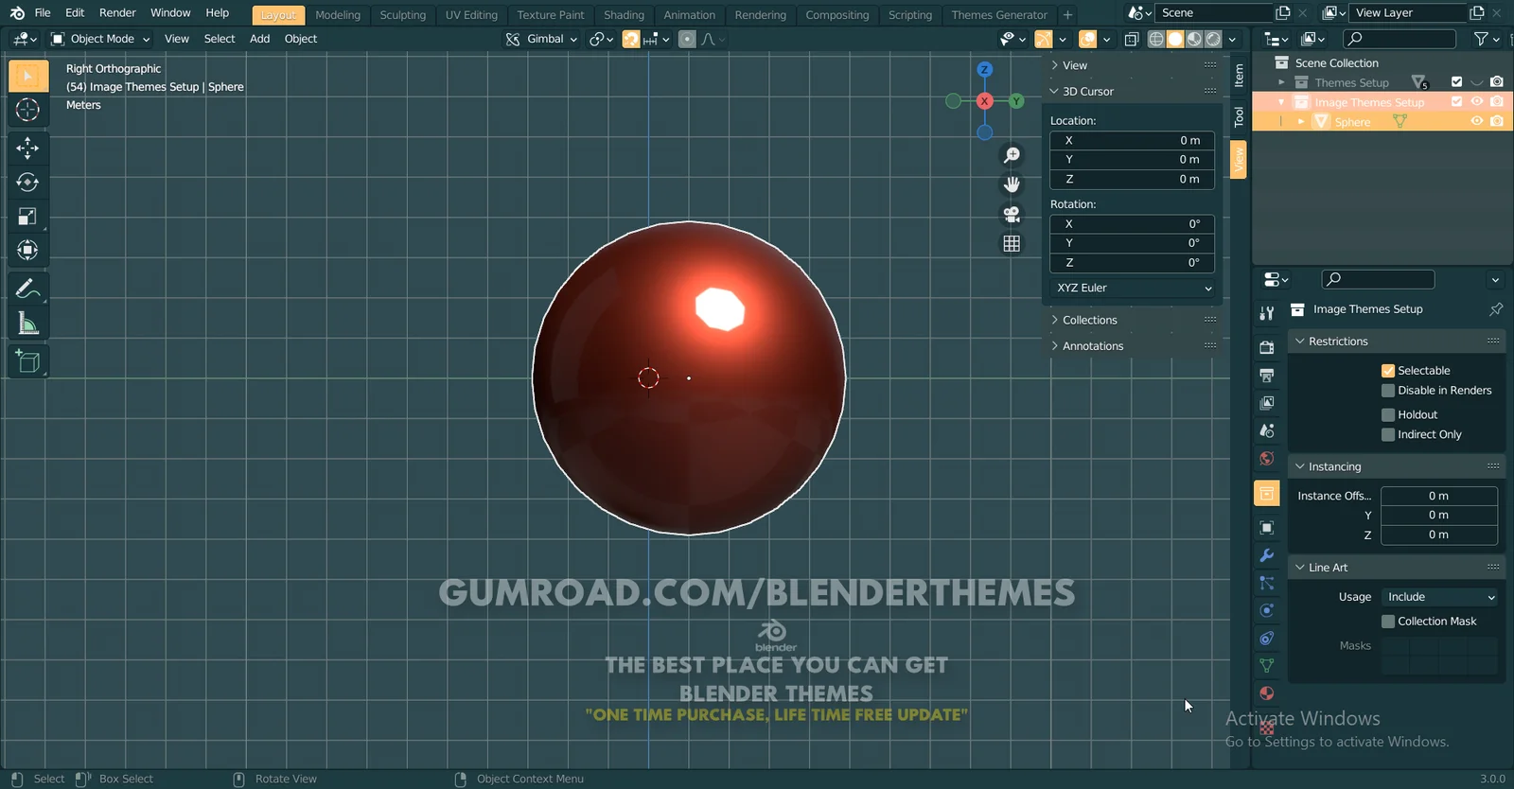Open the Output properties tab
Screen dimensions: 1514x789
[x=1267, y=376]
